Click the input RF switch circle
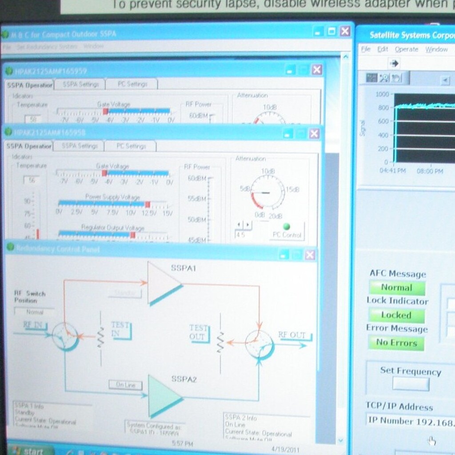 tap(65, 336)
